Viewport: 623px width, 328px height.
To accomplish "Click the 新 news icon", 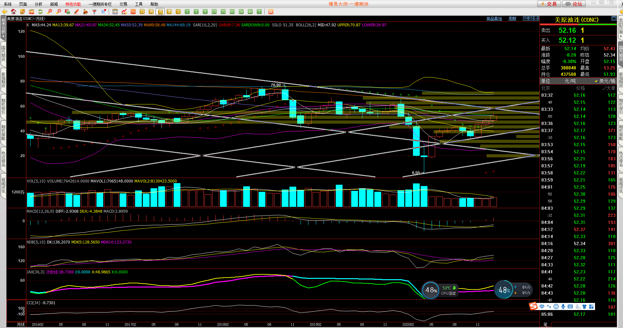I will (x=104, y=12).
